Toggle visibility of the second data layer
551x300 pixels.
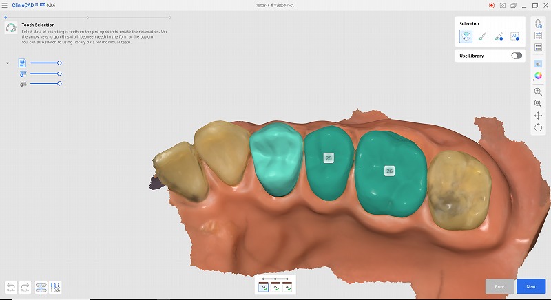pyautogui.click(x=23, y=73)
